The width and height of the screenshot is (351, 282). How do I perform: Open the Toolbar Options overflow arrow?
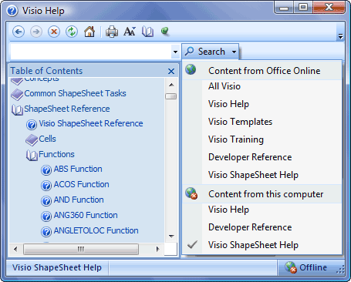[x=341, y=37]
